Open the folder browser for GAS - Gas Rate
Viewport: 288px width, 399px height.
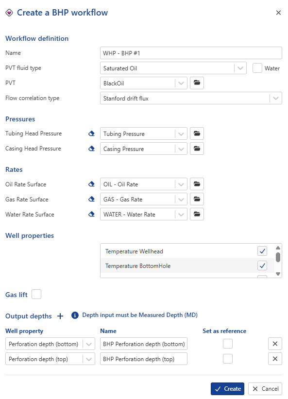click(197, 199)
